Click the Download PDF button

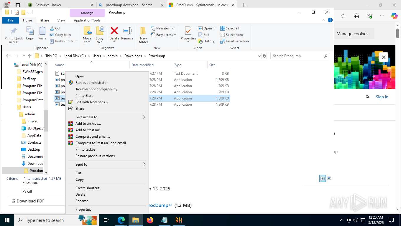(x=28, y=201)
